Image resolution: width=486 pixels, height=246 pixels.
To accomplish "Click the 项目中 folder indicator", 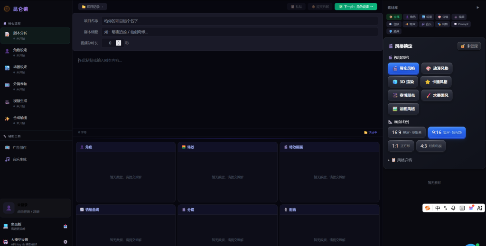I will click(x=370, y=132).
